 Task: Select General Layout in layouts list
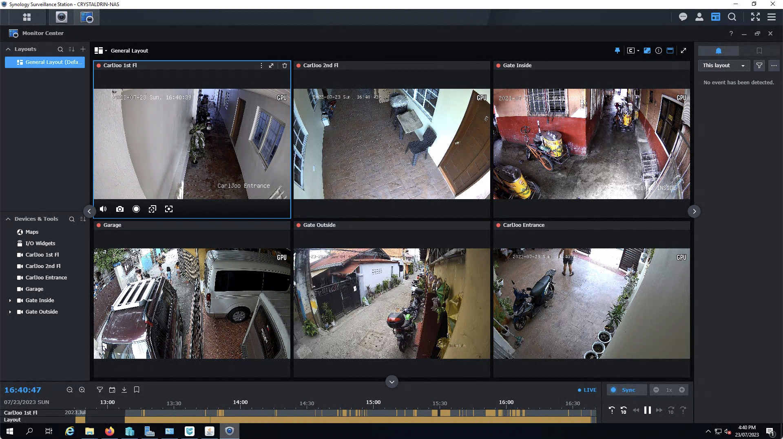tap(45, 62)
